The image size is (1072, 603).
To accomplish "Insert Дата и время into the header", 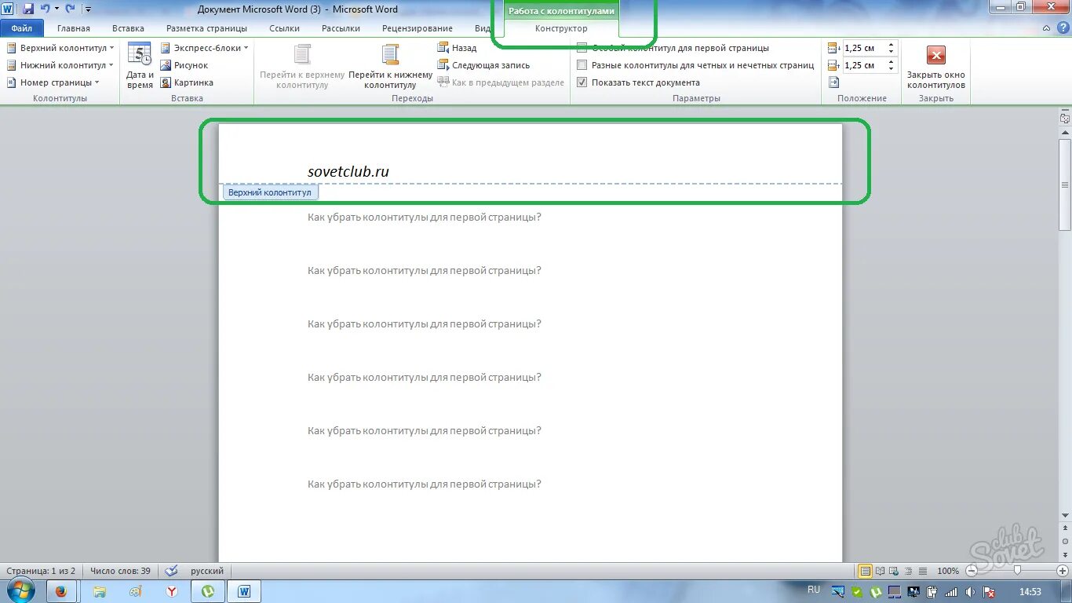I will (x=140, y=66).
